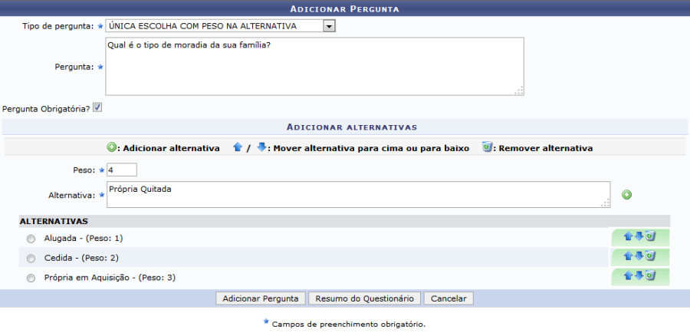The image size is (690, 333).
Task: Focus the Alternativa text area
Action: [x=358, y=195]
